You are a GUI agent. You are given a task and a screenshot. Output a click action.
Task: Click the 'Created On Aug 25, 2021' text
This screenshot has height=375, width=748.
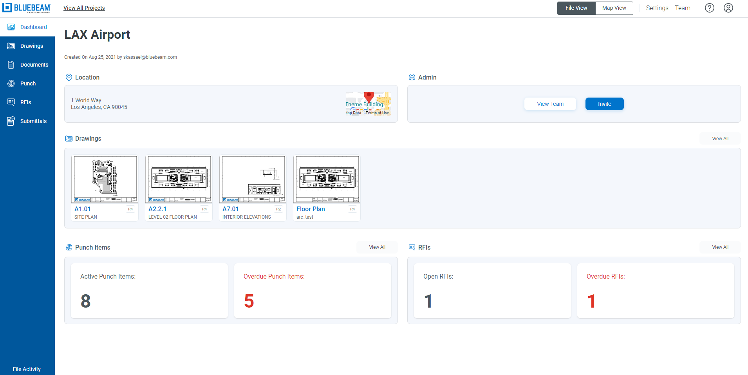point(90,57)
